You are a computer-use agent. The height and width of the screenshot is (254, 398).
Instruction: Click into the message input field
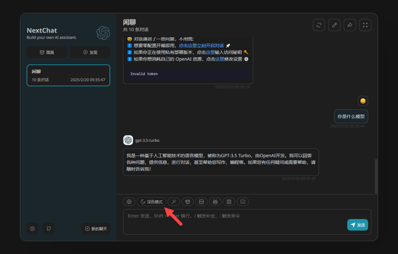point(247,222)
